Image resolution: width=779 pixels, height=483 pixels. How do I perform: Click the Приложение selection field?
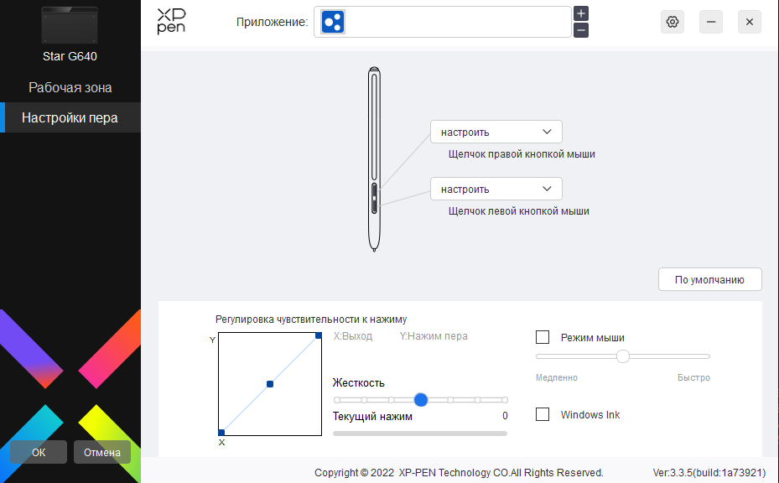[x=442, y=22]
